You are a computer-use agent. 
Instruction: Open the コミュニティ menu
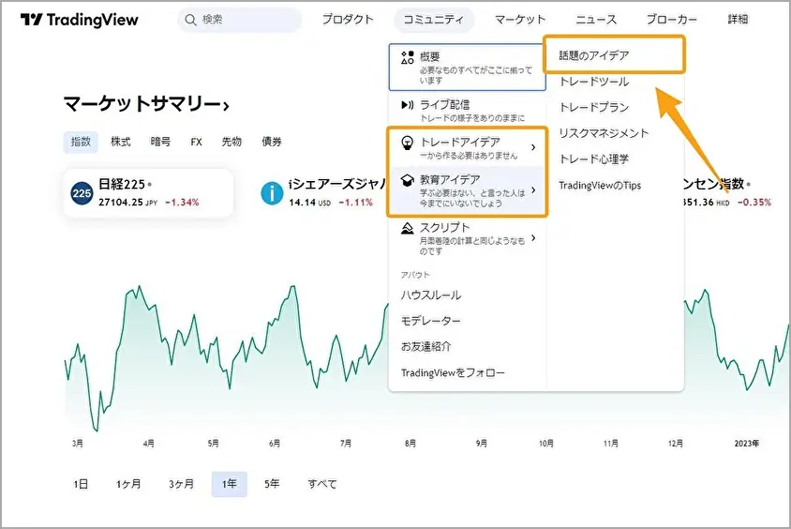click(434, 20)
